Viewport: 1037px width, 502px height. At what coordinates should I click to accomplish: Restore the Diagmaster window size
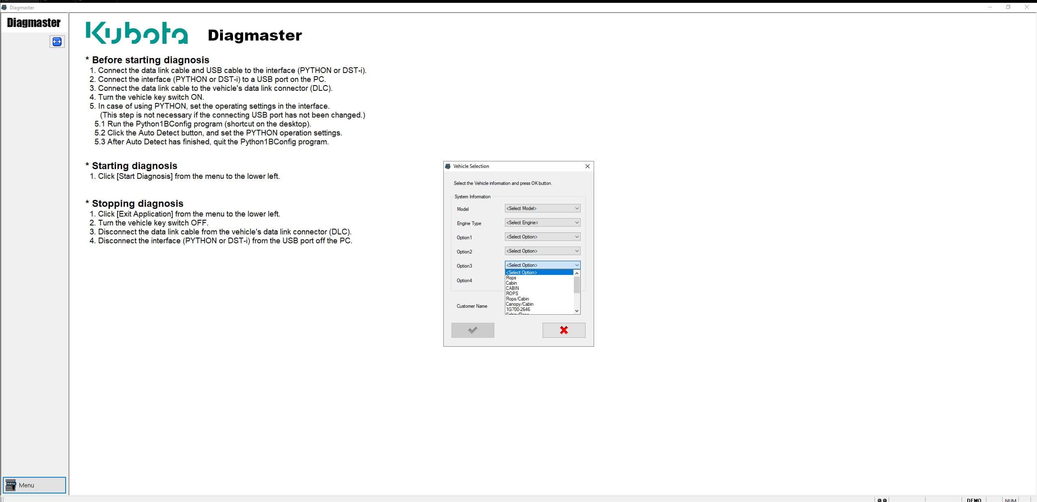(1008, 7)
